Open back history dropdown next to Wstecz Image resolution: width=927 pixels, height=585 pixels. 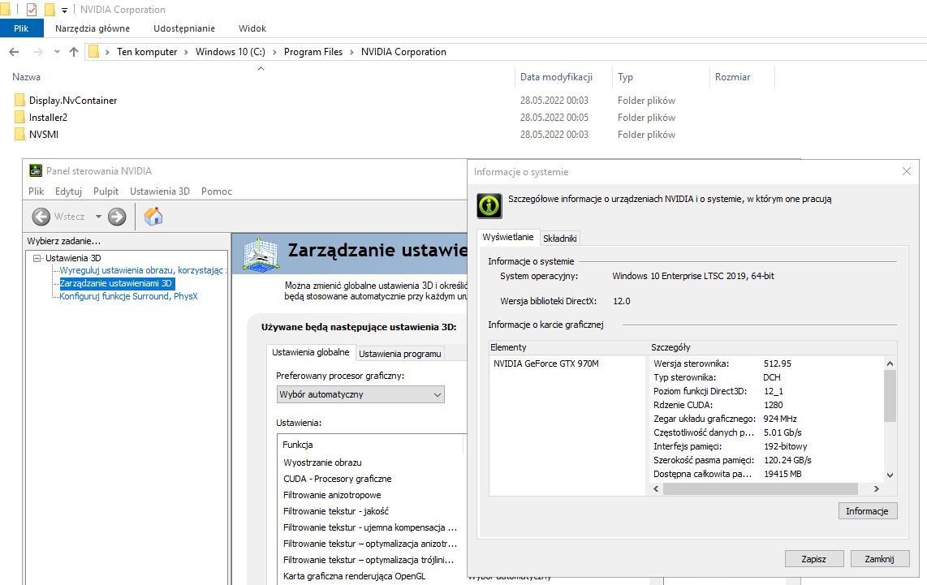(x=98, y=217)
